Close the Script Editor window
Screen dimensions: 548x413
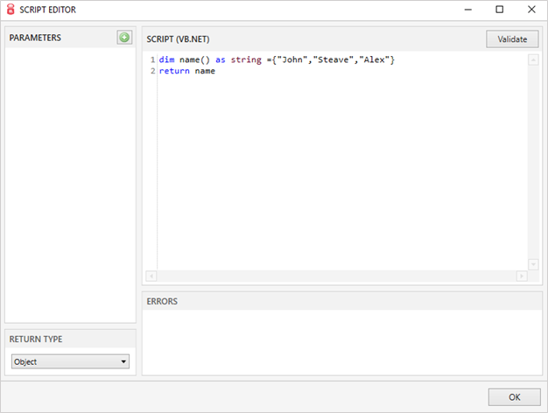point(531,10)
